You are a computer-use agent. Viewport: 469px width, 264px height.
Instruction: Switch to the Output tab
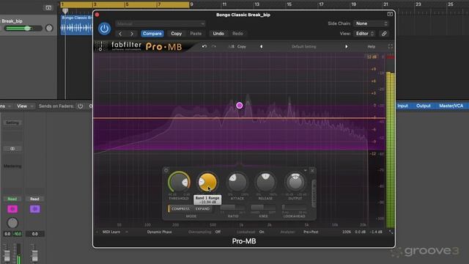(x=424, y=106)
